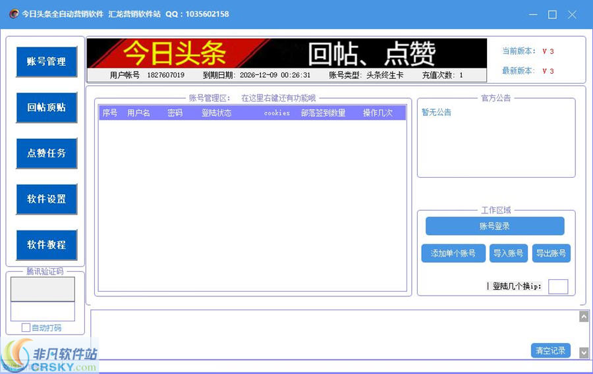Click the 今日头条 banner image

click(x=287, y=53)
